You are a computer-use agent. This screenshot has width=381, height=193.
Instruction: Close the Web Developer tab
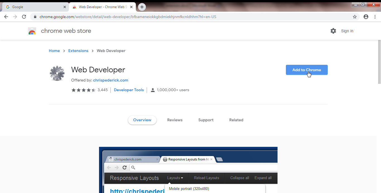click(x=131, y=7)
